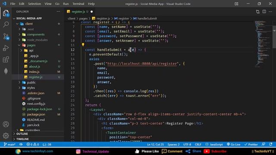
Task: Click the unsaved dot on register.js tab
Action: [91, 12]
